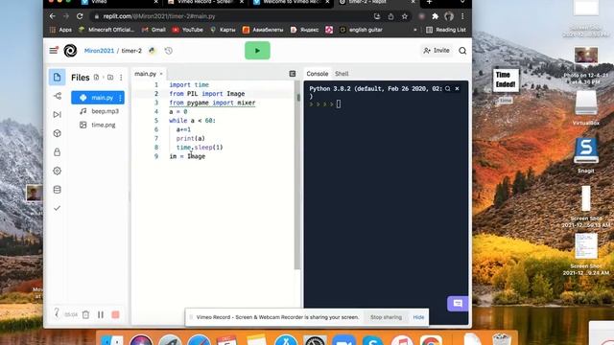
Task: Open the Settings gear sidebar icon
Action: (x=58, y=171)
